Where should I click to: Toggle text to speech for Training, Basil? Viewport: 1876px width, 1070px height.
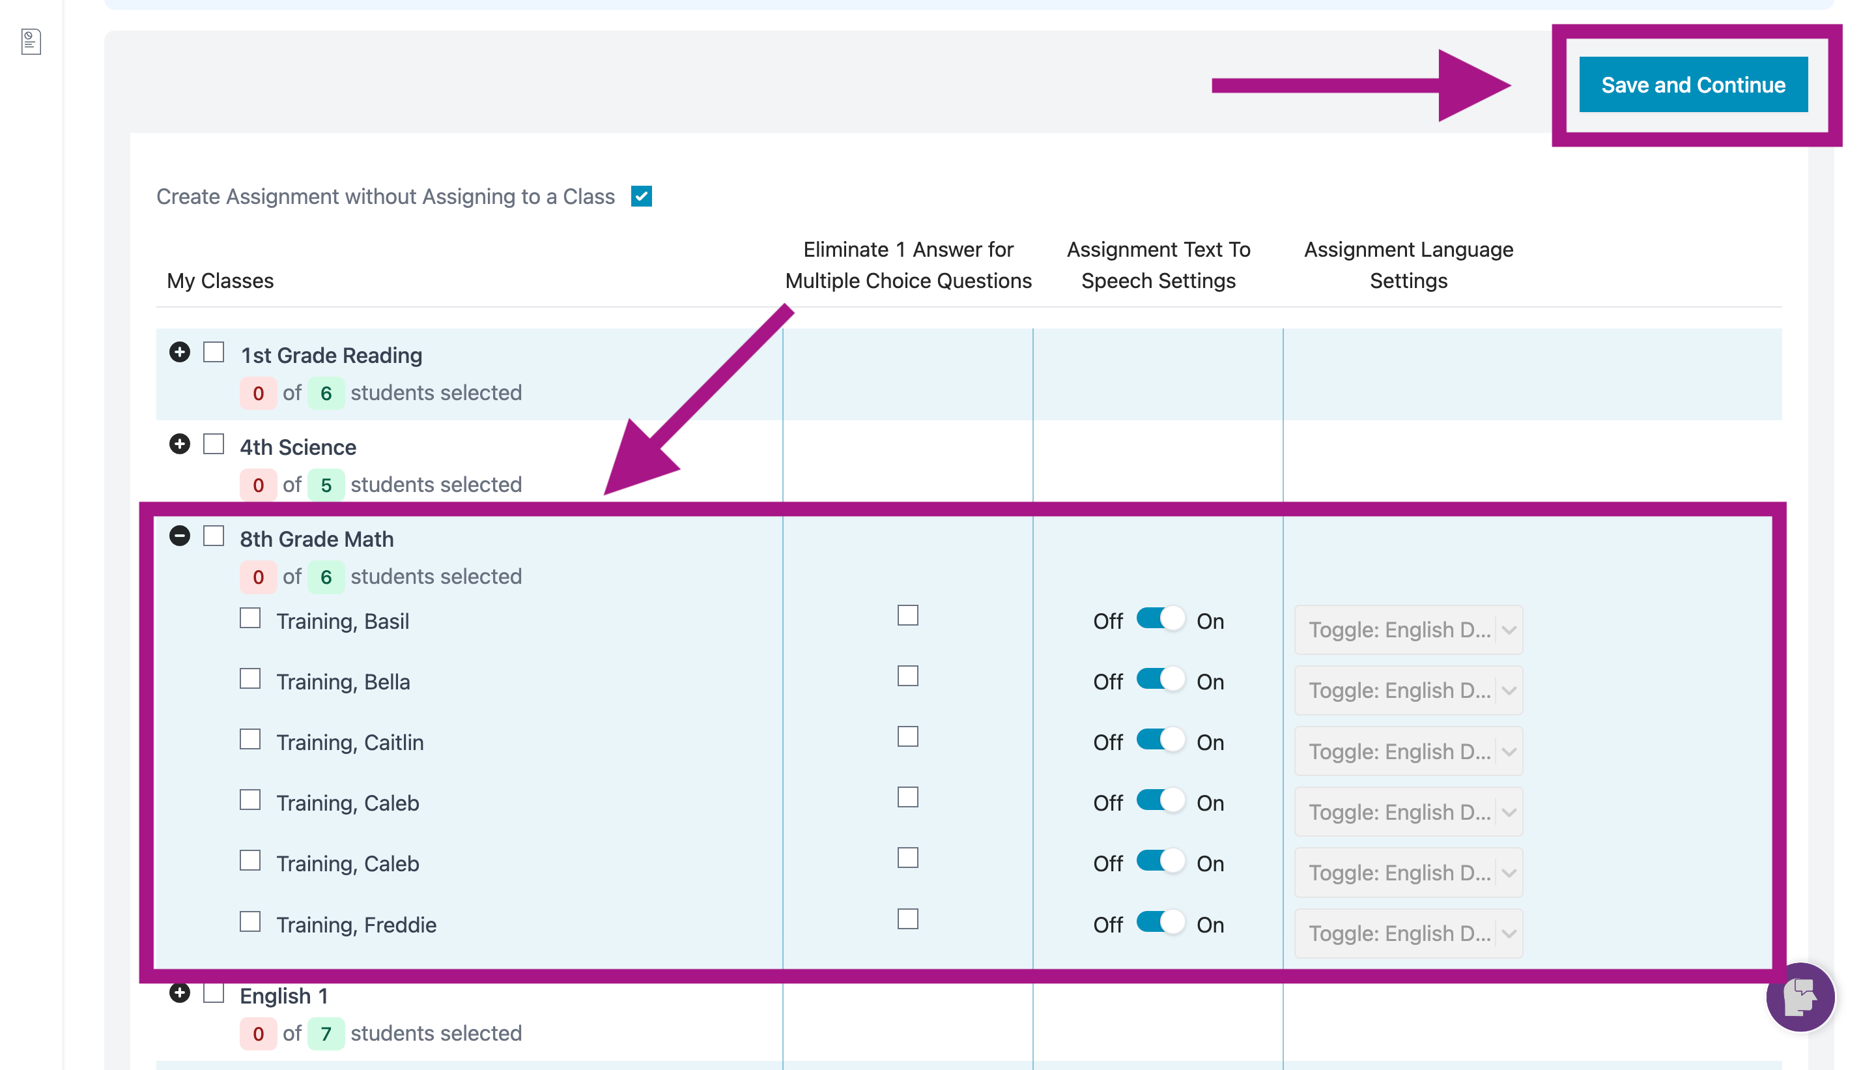click(1160, 618)
